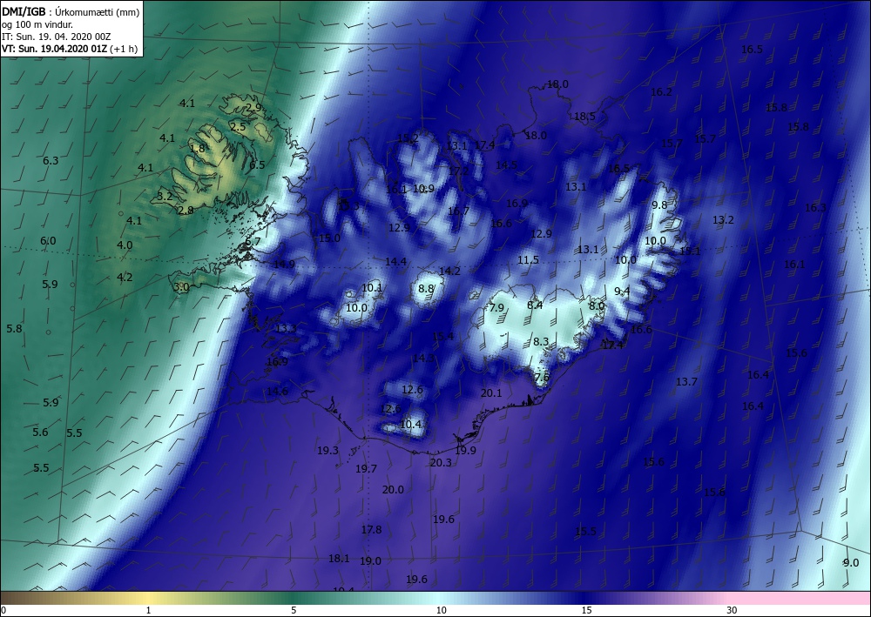Click the 19.7 value on the map
This screenshot has width=871, height=617.
tap(366, 469)
